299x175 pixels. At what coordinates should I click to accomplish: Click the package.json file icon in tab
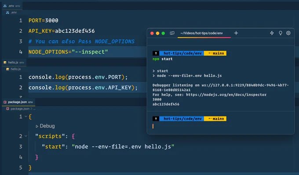coord(5,102)
